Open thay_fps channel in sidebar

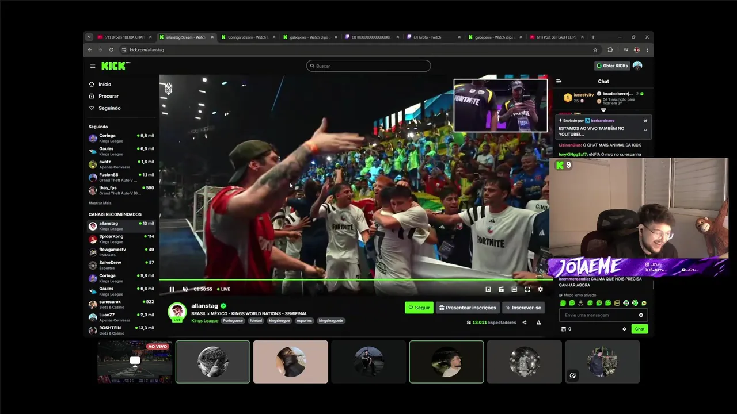point(121,190)
